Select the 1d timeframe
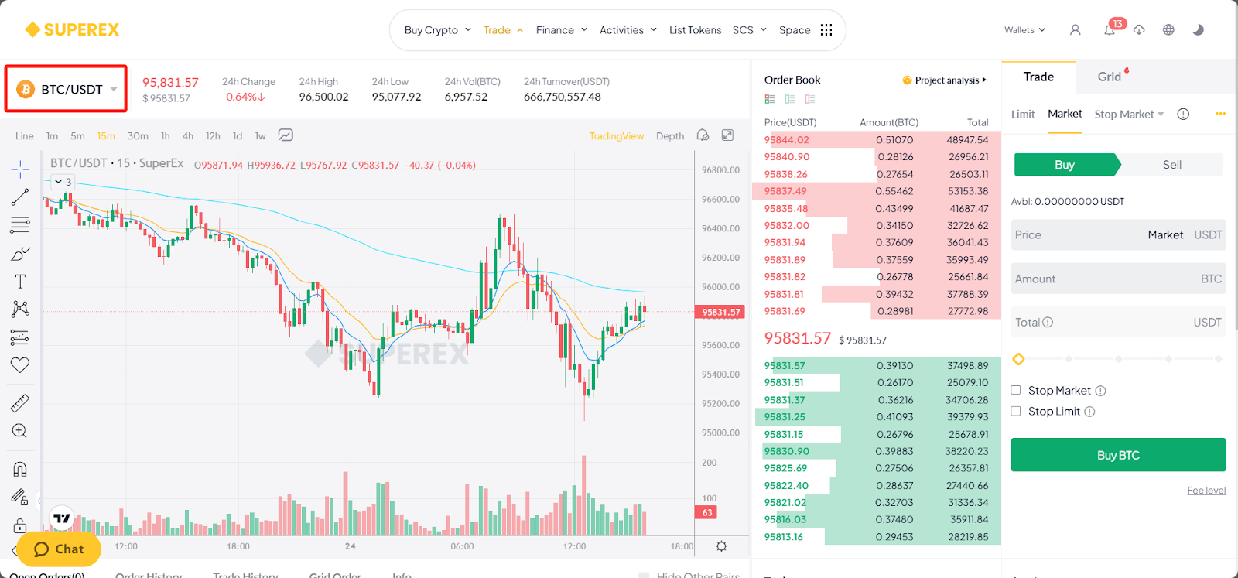Image resolution: width=1238 pixels, height=578 pixels. pyautogui.click(x=238, y=135)
